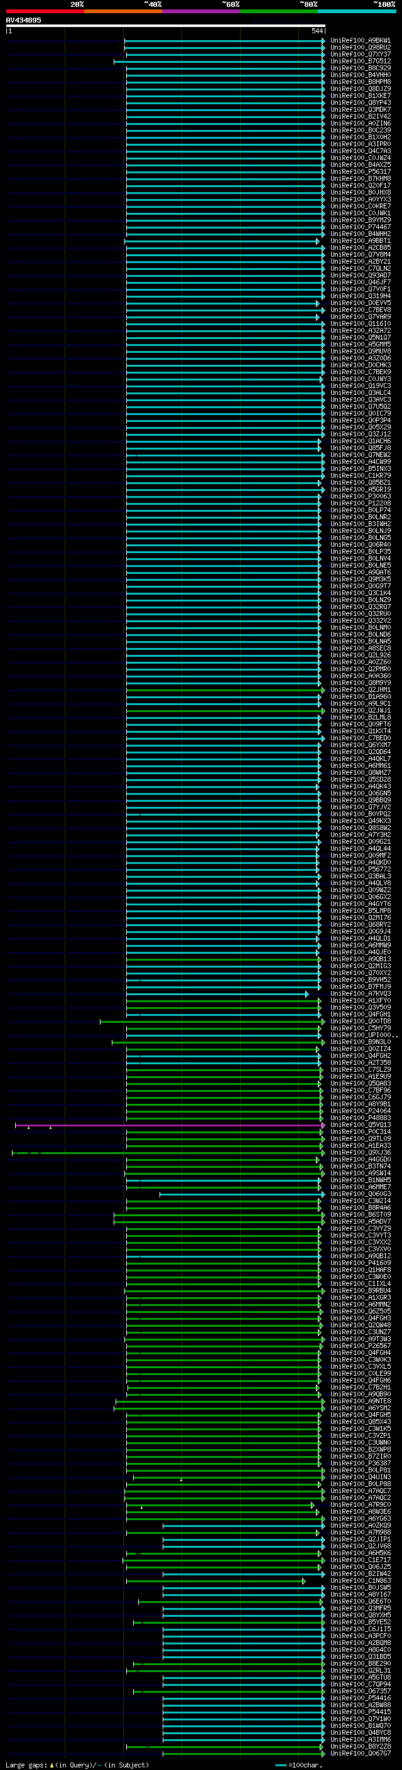Select hit label UniRef100_Q7V8M4
The width and height of the screenshot is (402, 1770).
click(x=361, y=255)
